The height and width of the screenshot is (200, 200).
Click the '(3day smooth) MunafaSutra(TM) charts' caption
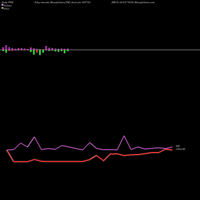[56, 2]
